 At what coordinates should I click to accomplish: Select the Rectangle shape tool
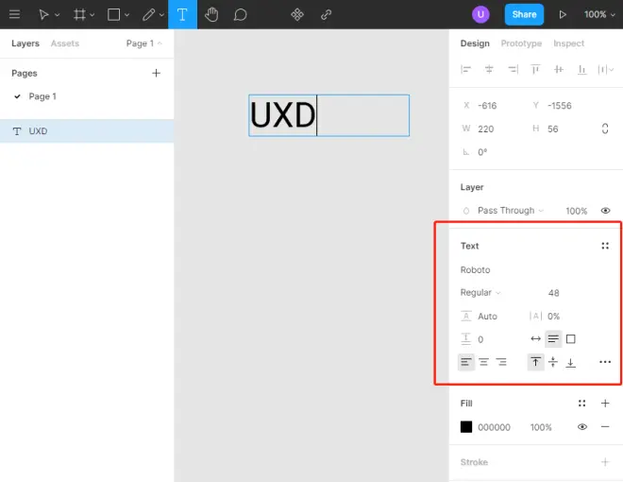pyautogui.click(x=113, y=15)
